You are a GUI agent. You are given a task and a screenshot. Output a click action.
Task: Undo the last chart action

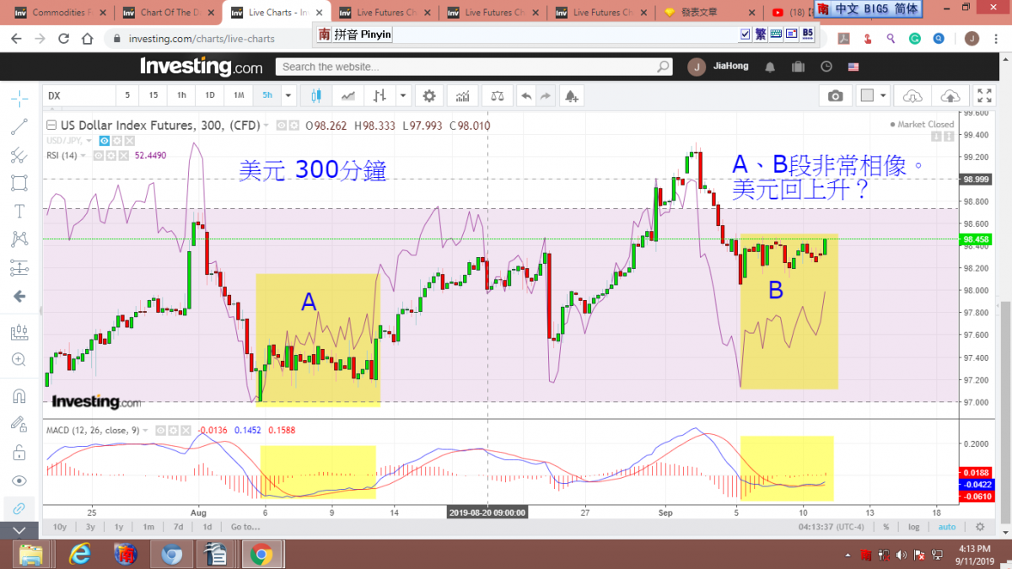tap(527, 96)
